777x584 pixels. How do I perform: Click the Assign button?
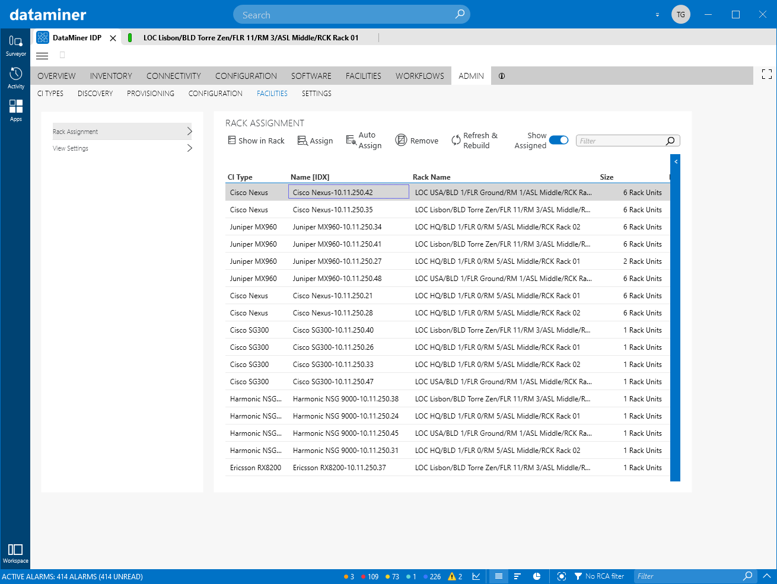click(315, 141)
